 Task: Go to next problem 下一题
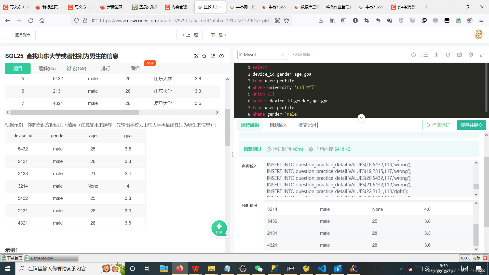[219, 35]
